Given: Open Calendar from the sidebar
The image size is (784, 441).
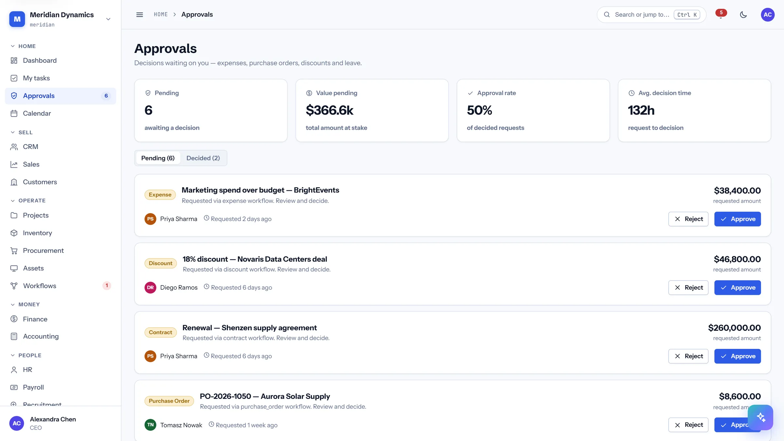Looking at the screenshot, I should (x=60, y=113).
